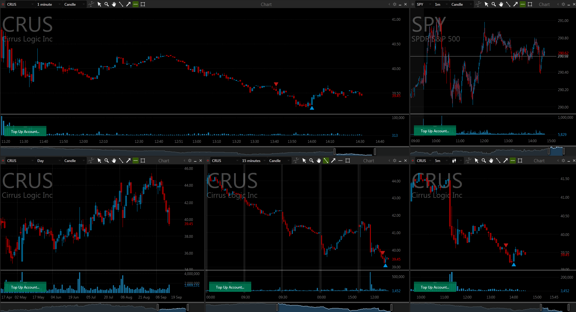Toggle horizontal line tool in CRUS Day chart

[x=136, y=161]
